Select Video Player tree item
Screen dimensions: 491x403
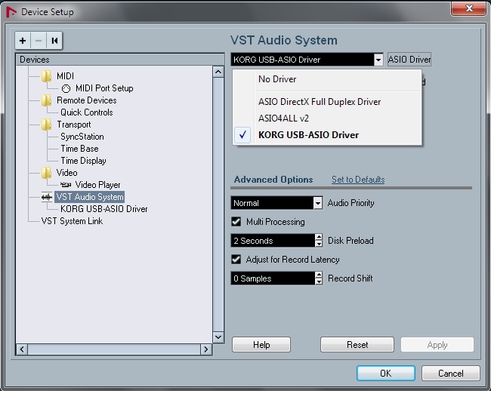(x=97, y=185)
